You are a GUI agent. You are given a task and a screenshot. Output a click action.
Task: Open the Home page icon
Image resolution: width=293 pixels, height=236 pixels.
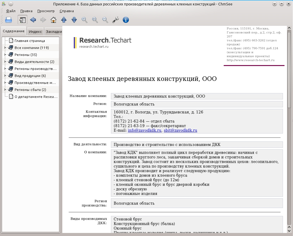pyautogui.click(x=53, y=20)
